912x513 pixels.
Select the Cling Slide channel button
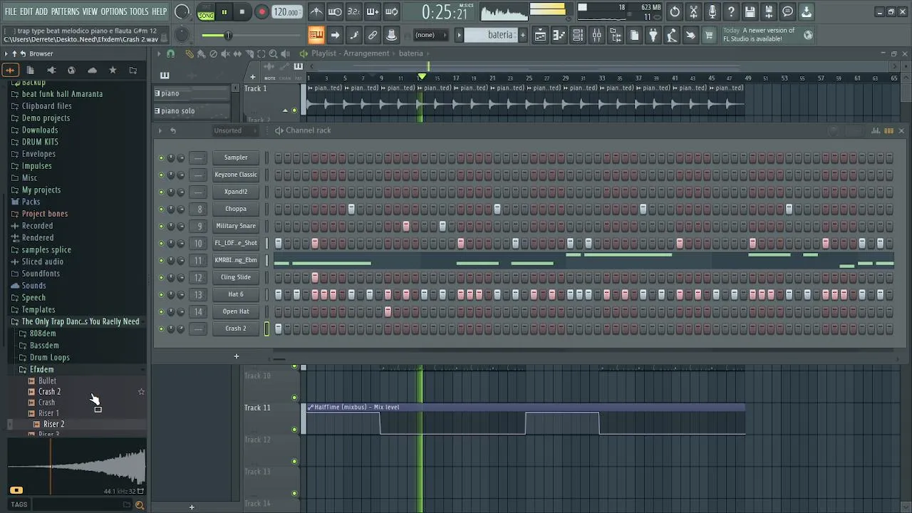click(236, 277)
